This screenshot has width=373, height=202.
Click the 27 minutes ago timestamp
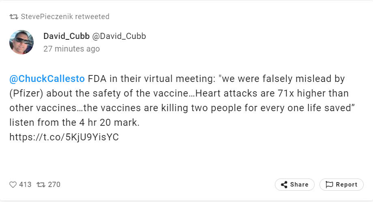pos(72,49)
